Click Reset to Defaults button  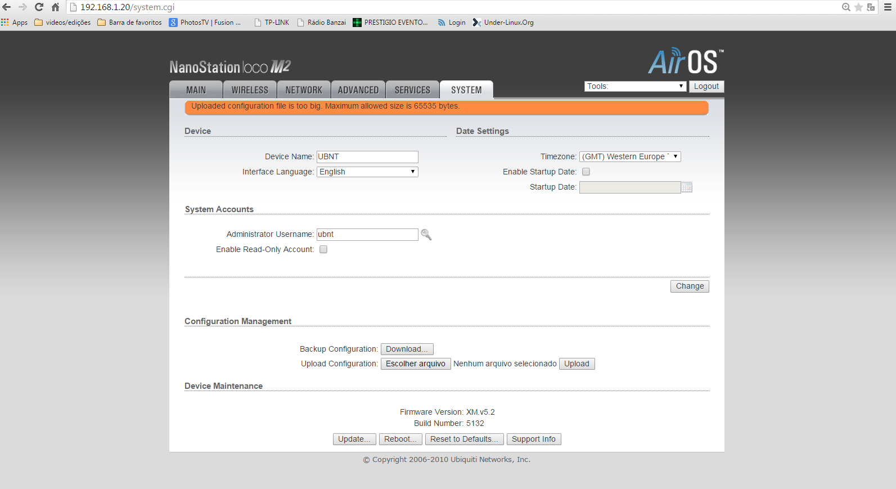pos(464,439)
